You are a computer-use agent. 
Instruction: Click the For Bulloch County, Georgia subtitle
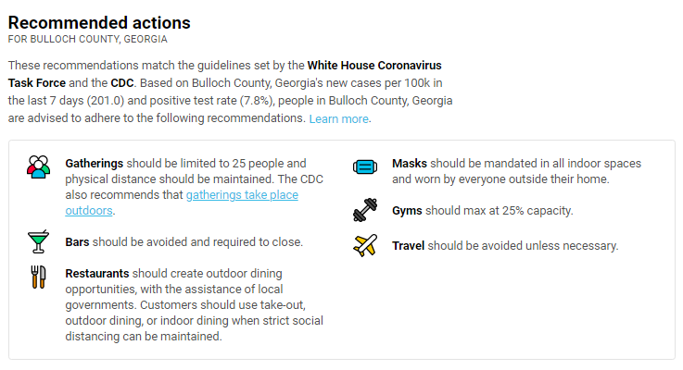[x=87, y=39]
